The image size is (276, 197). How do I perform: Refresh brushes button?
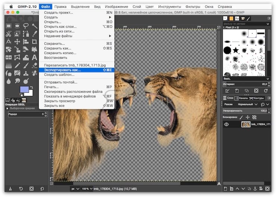(x=266, y=91)
